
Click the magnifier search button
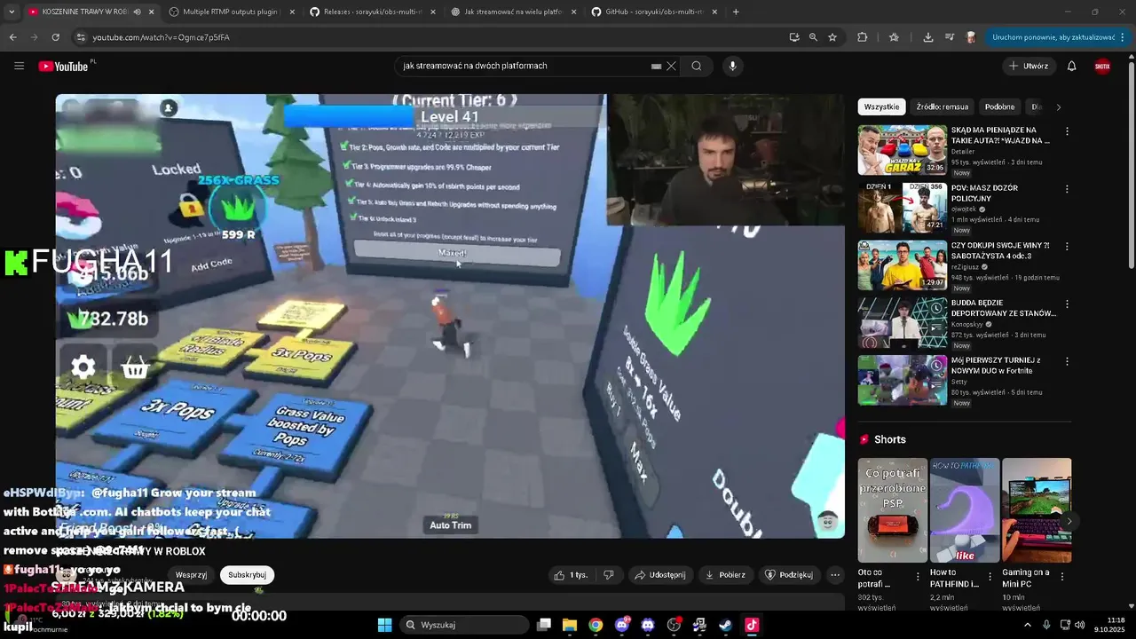pos(697,66)
